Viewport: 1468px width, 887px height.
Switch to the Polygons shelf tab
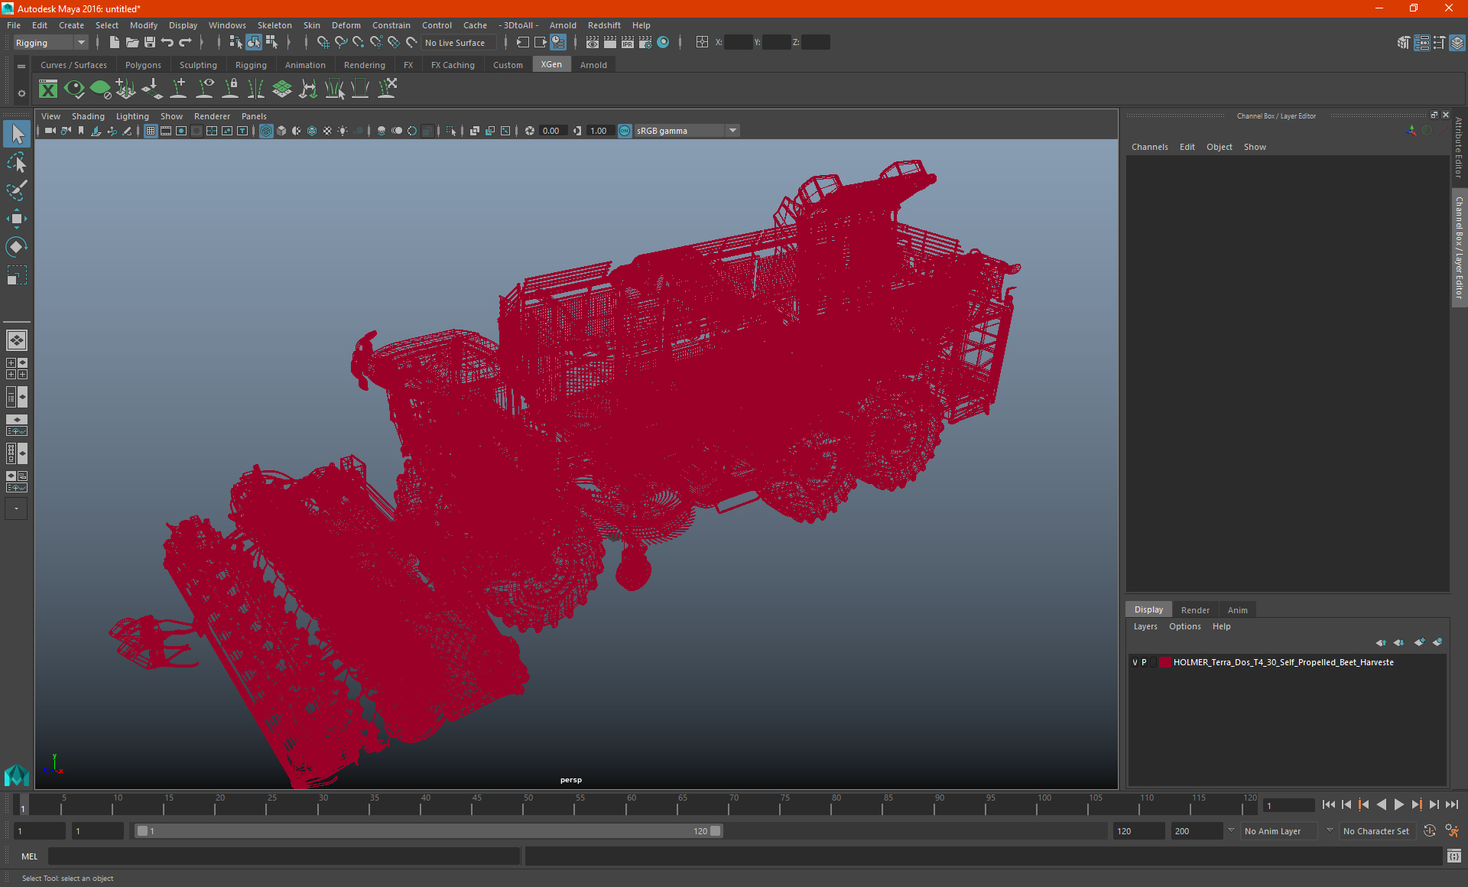(x=143, y=65)
